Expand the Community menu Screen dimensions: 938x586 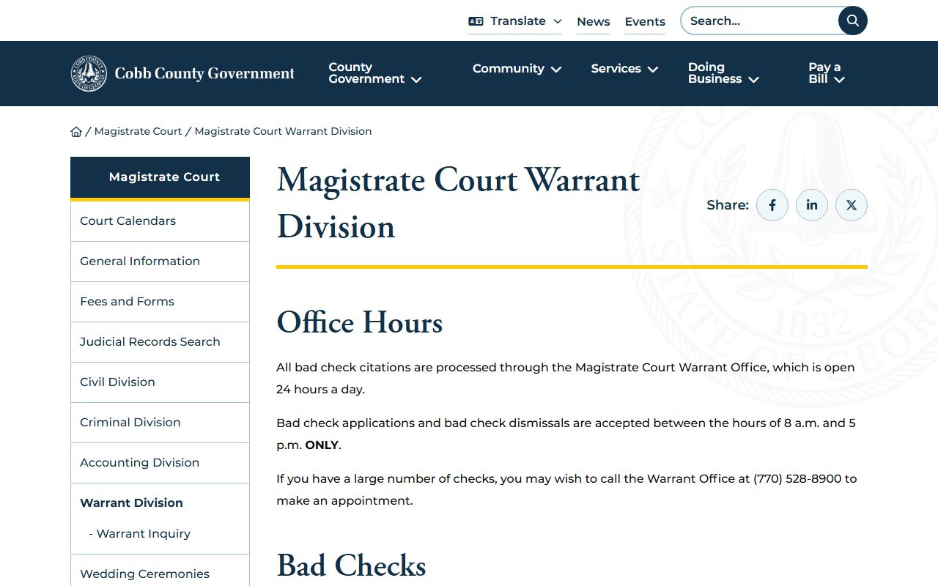point(517,69)
